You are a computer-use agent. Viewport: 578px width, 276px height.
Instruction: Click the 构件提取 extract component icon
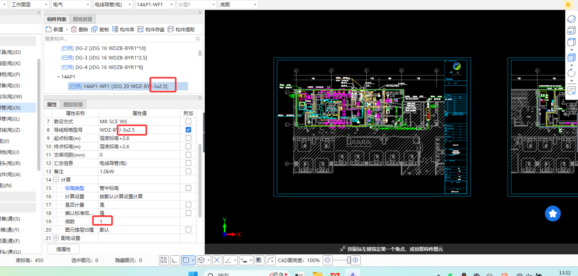pos(171,29)
